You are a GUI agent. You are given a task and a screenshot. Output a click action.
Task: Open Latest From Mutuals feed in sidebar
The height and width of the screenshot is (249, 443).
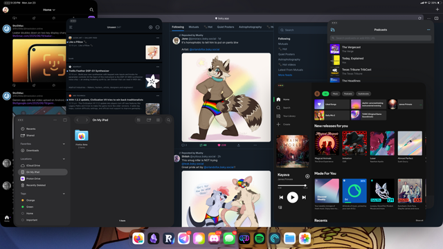pyautogui.click(x=291, y=70)
